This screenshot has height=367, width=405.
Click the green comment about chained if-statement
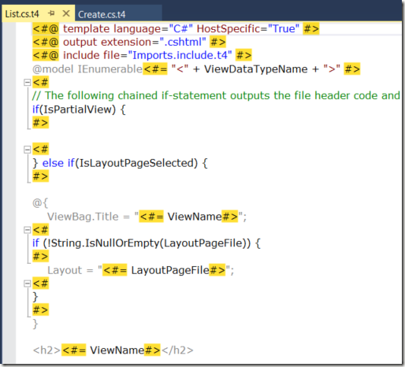[x=216, y=95]
